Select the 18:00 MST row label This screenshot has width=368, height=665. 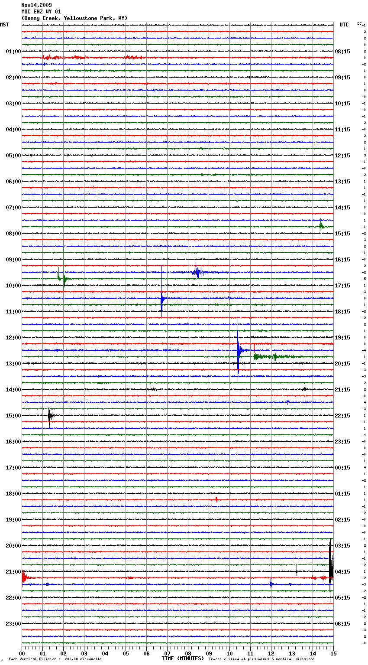click(x=13, y=494)
